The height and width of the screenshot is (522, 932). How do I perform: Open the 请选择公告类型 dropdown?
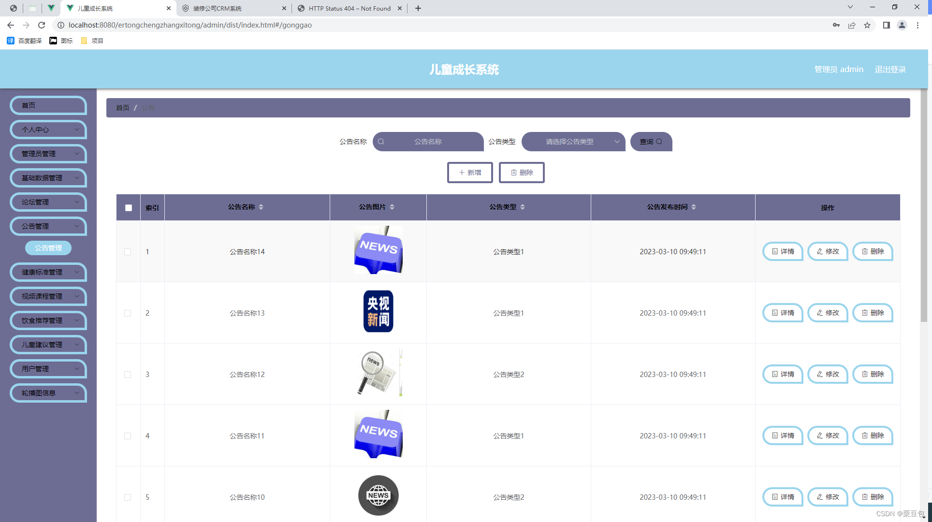coord(573,142)
